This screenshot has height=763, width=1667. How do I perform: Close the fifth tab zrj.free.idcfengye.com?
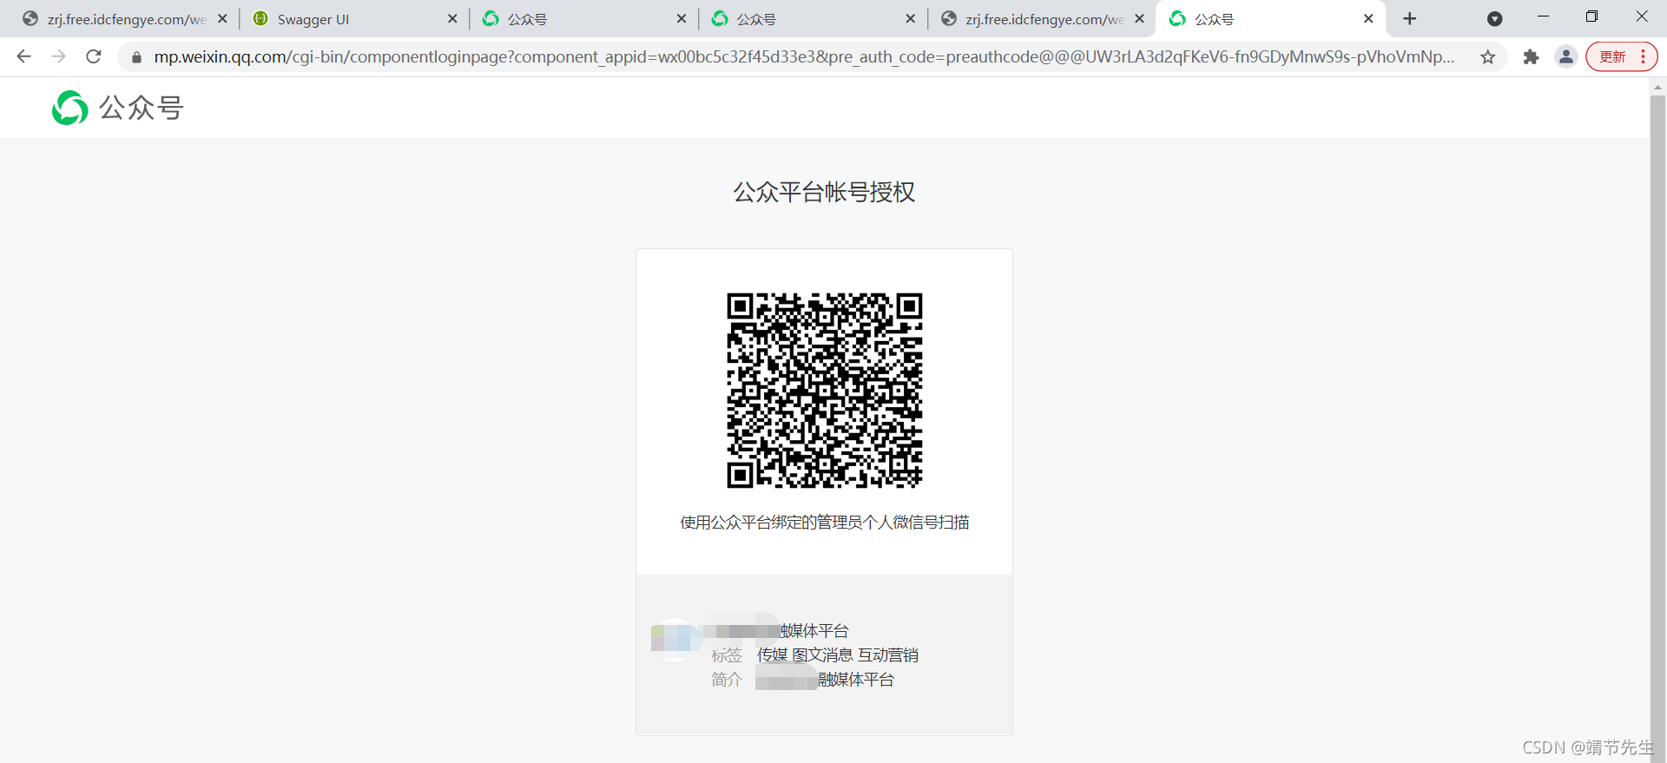(x=1140, y=19)
